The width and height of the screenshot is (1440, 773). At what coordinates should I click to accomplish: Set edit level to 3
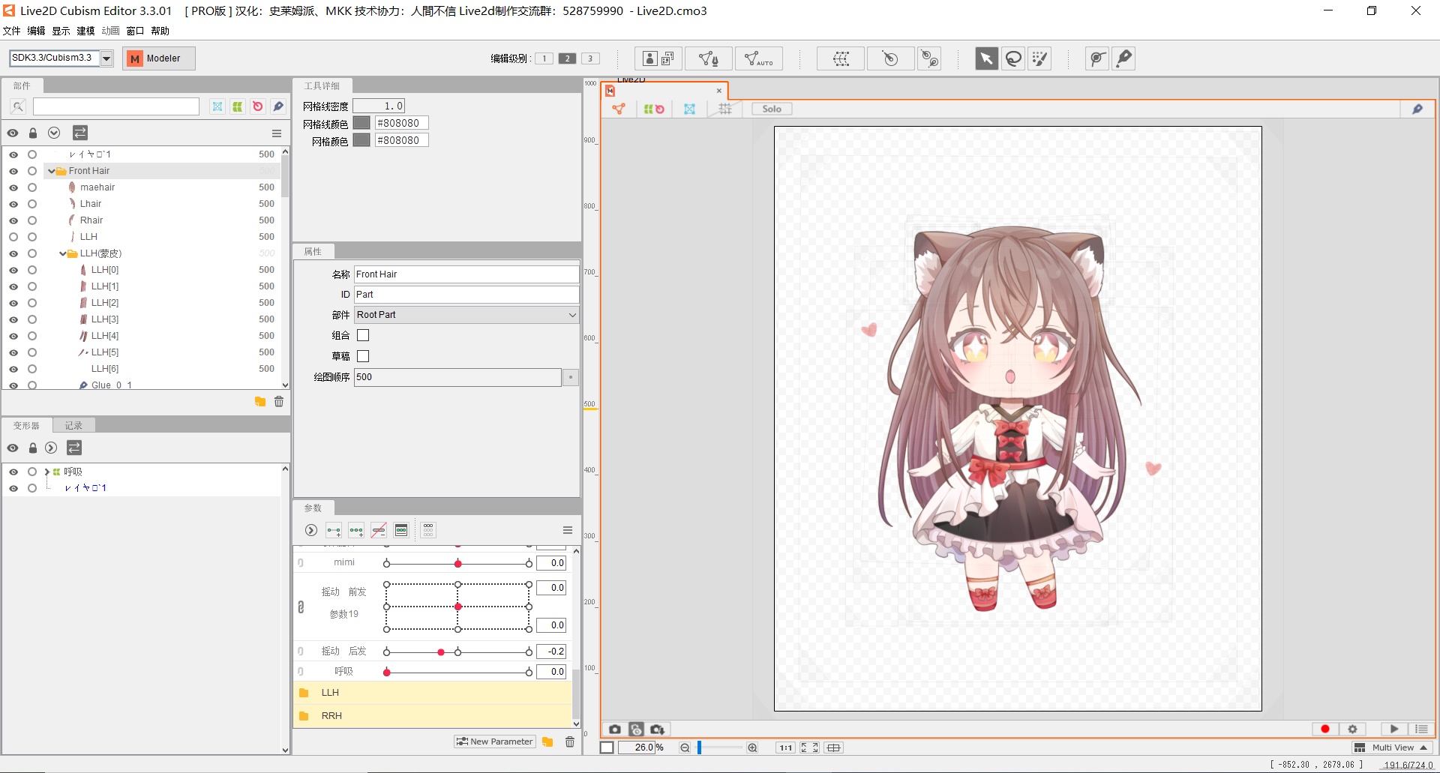pyautogui.click(x=590, y=58)
